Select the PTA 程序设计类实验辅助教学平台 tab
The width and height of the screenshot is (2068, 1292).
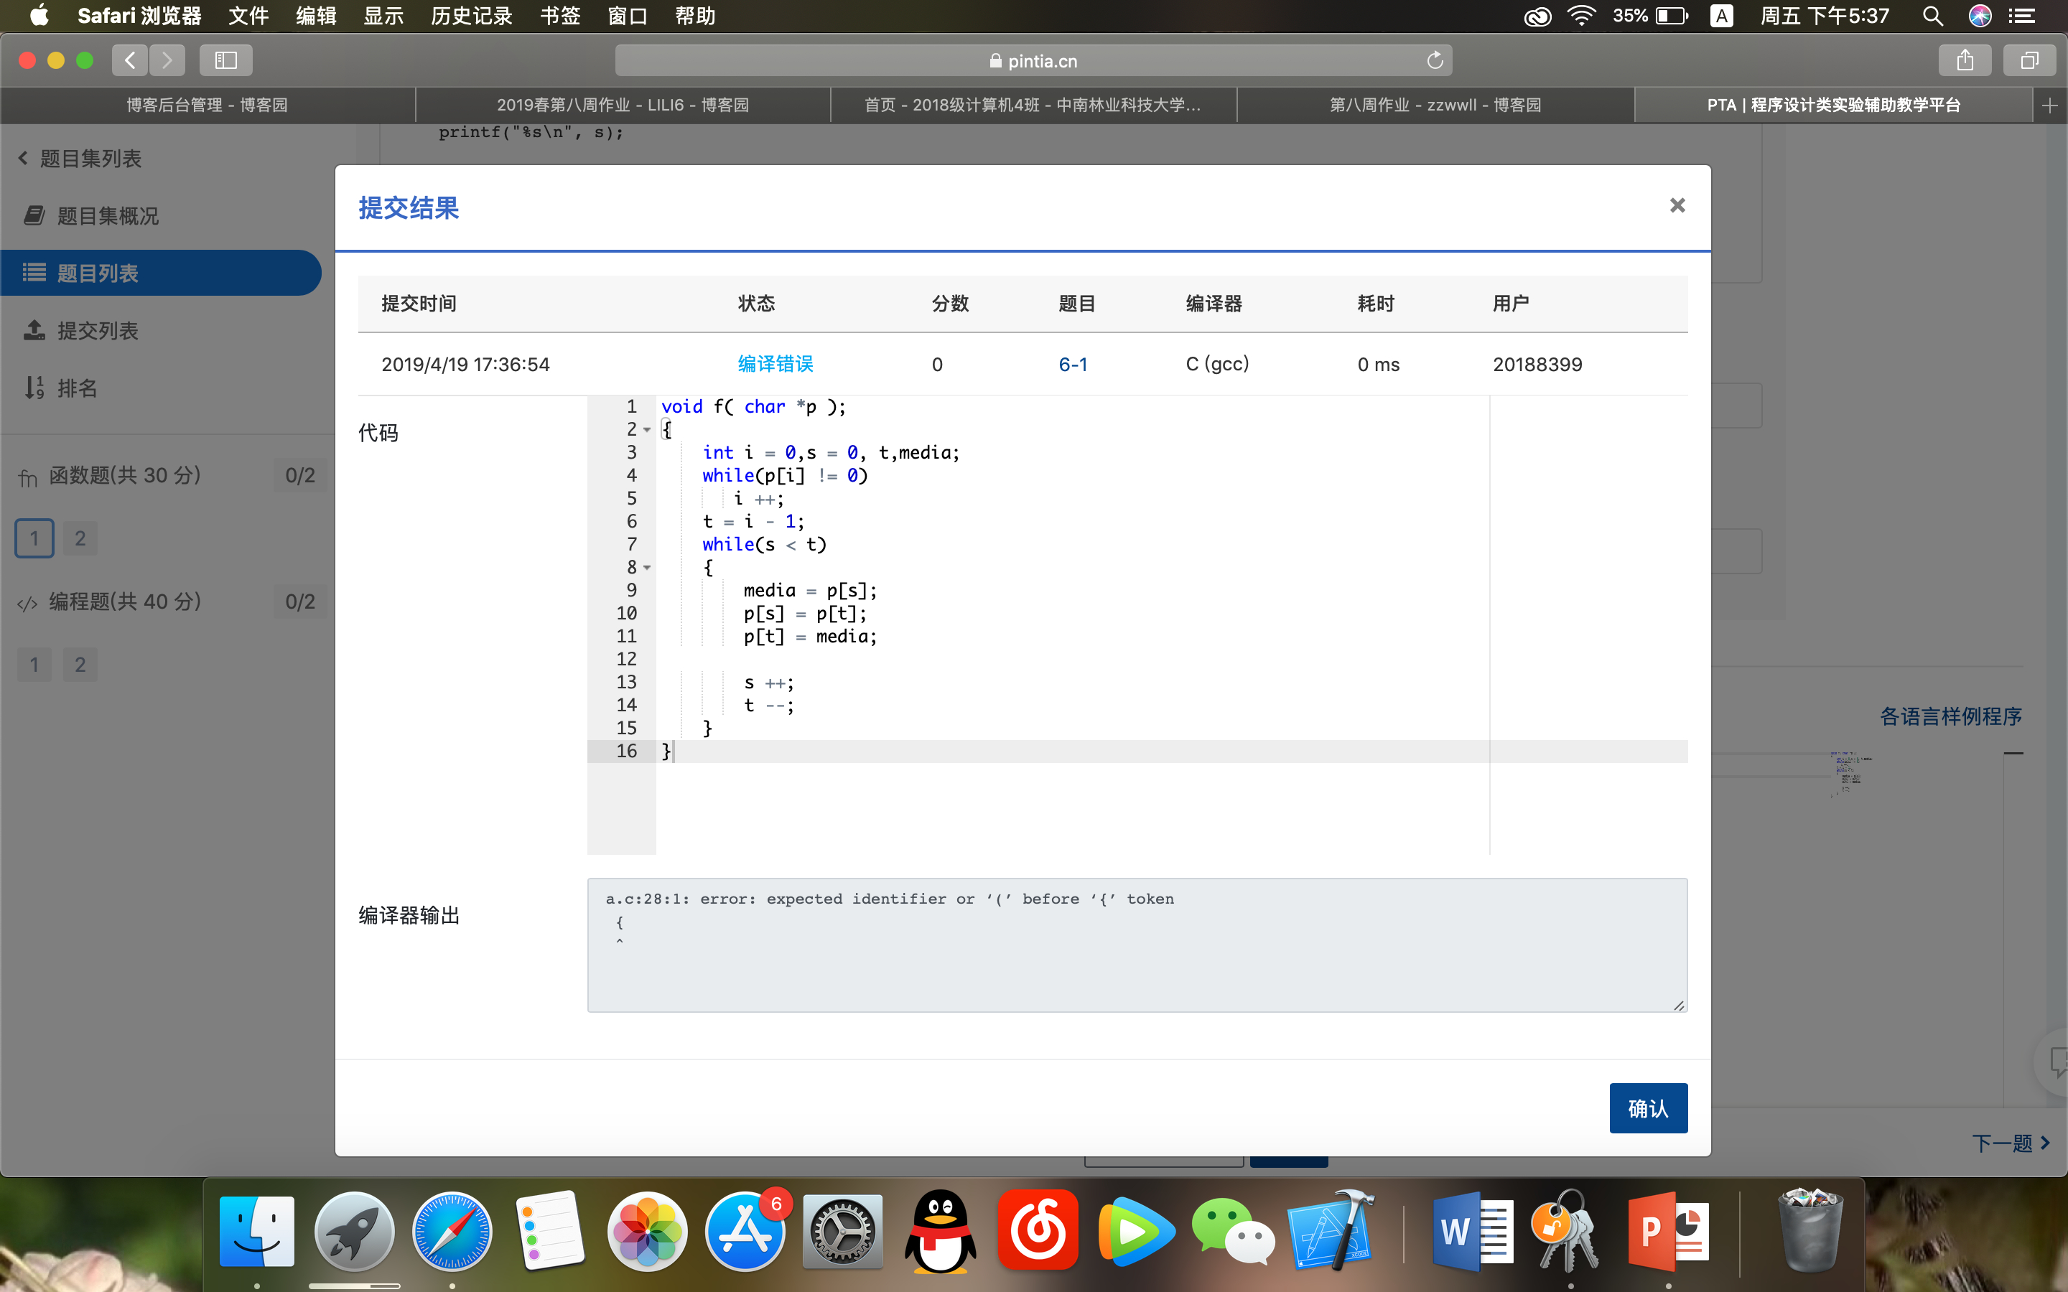pos(1834,105)
